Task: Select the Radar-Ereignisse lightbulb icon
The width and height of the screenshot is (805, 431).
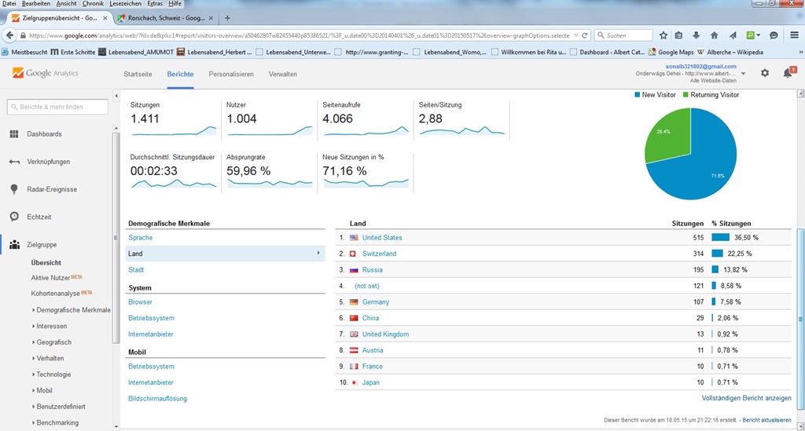Action: 14,189
